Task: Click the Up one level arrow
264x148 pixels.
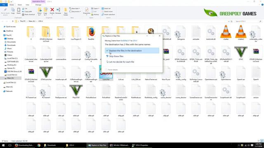Action: point(13,21)
